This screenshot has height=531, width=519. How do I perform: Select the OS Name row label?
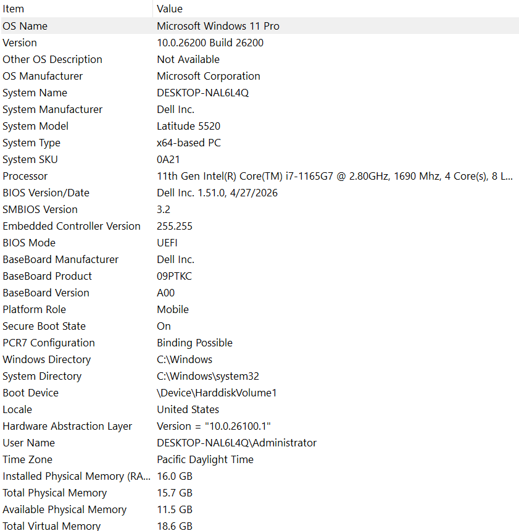[x=25, y=26]
